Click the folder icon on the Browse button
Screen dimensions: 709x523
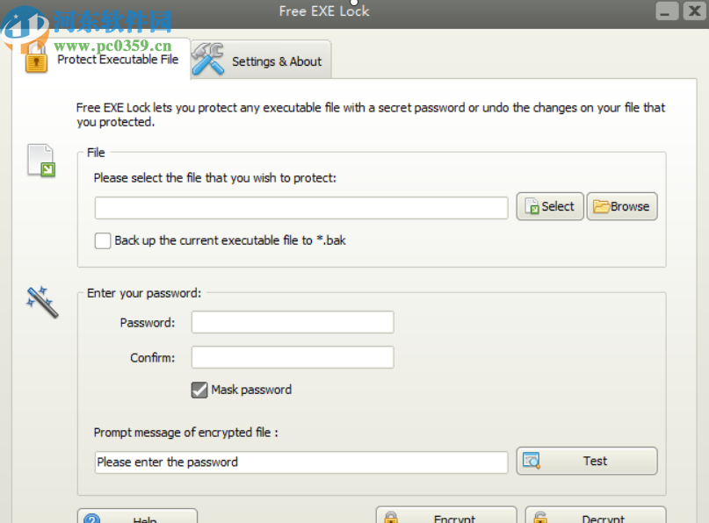[600, 206]
